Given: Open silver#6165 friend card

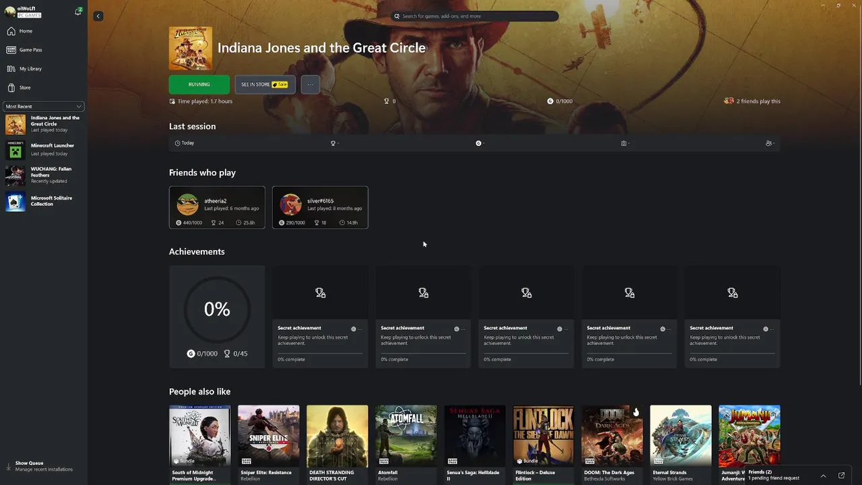Looking at the screenshot, I should 320,207.
